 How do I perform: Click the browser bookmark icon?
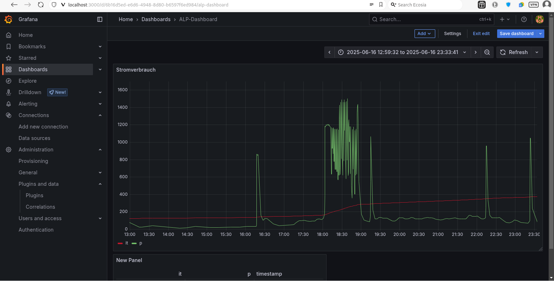[381, 5]
